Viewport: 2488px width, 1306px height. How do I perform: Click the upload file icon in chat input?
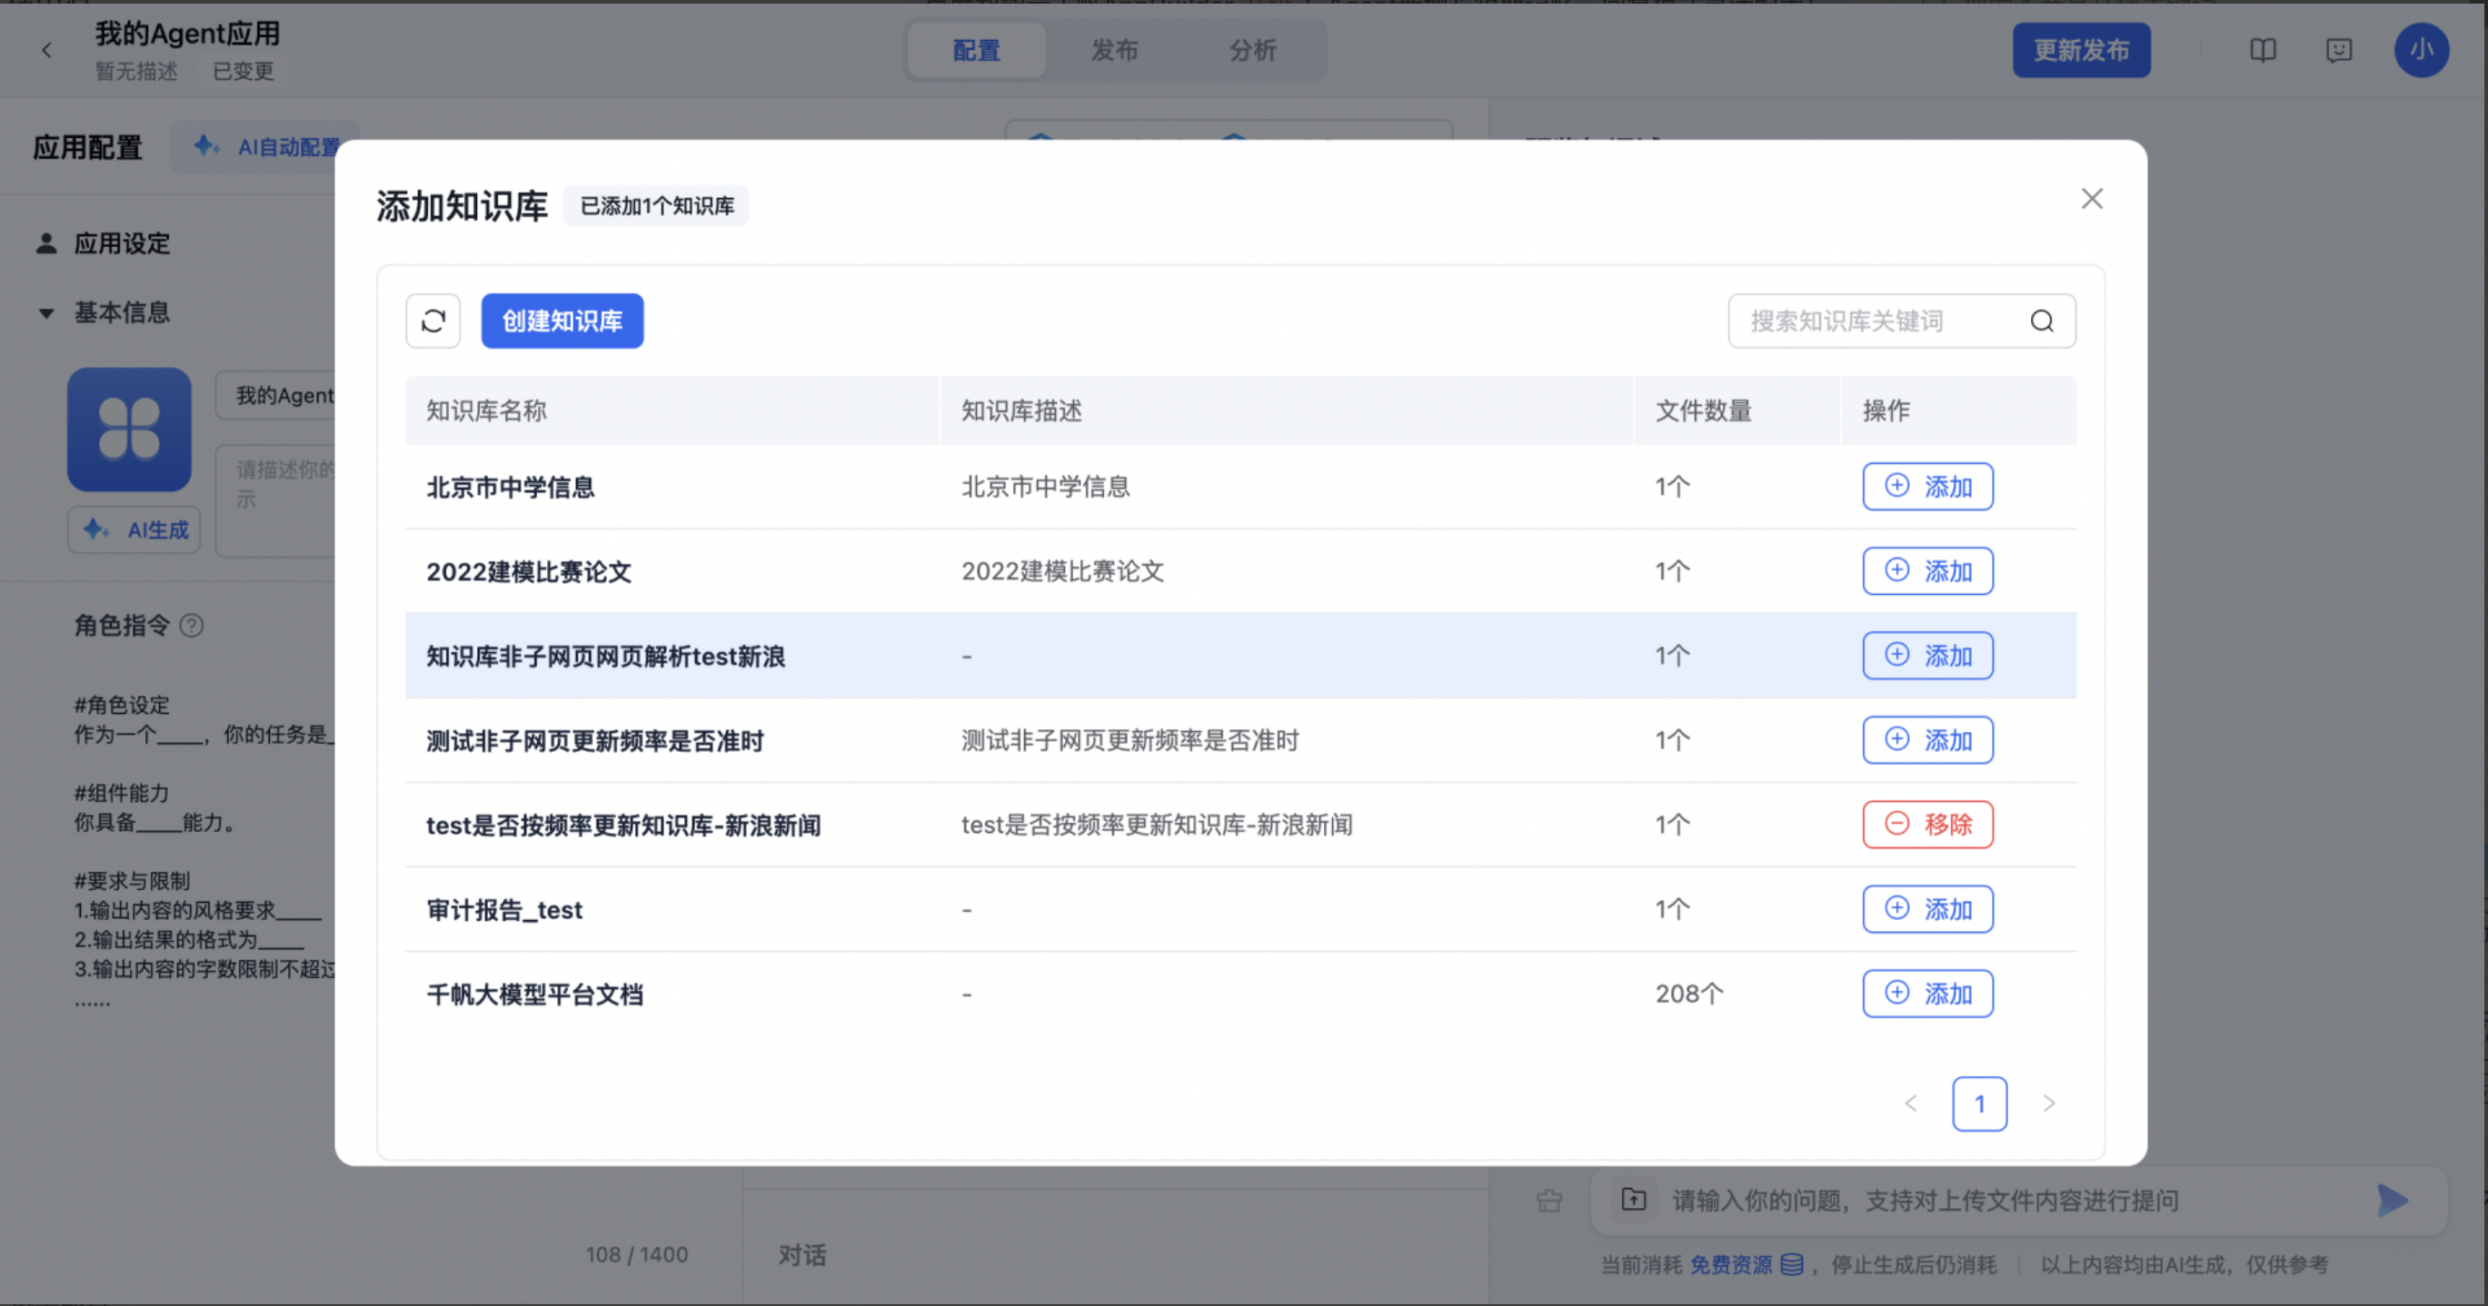point(1633,1200)
